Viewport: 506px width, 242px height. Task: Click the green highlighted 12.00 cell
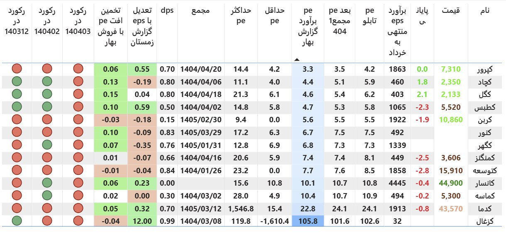pyautogui.click(x=142, y=221)
